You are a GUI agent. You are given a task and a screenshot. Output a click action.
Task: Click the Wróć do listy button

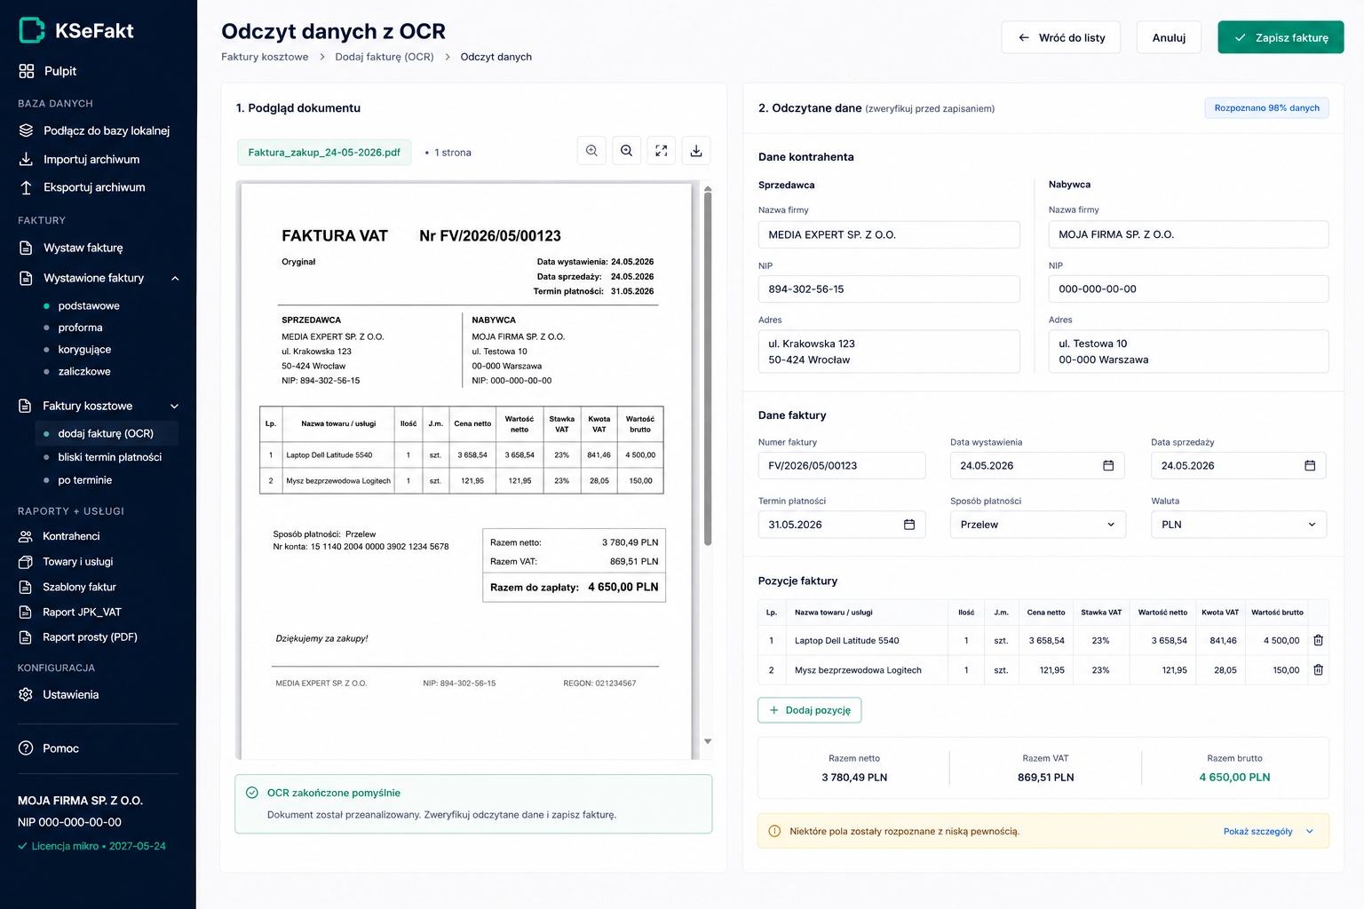[x=1061, y=37]
